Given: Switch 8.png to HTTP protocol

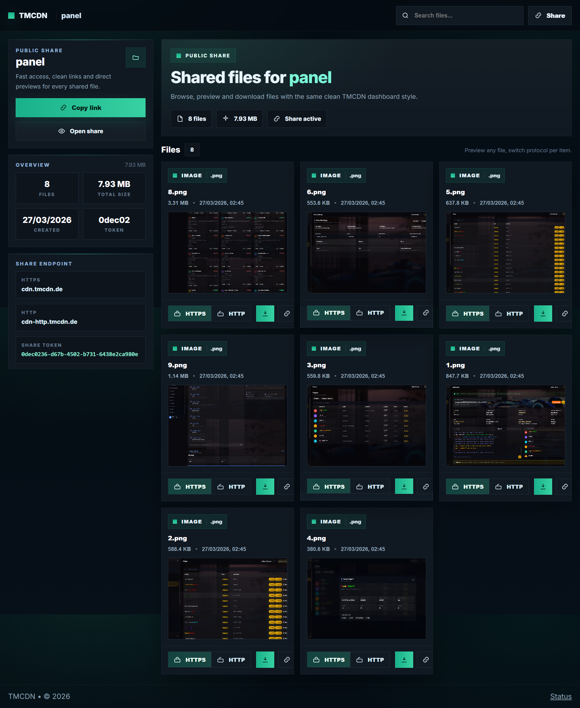Looking at the screenshot, I should pyautogui.click(x=231, y=314).
